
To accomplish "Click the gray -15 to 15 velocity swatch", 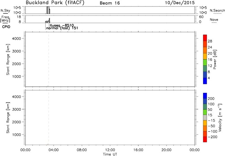I will (205, 117).
